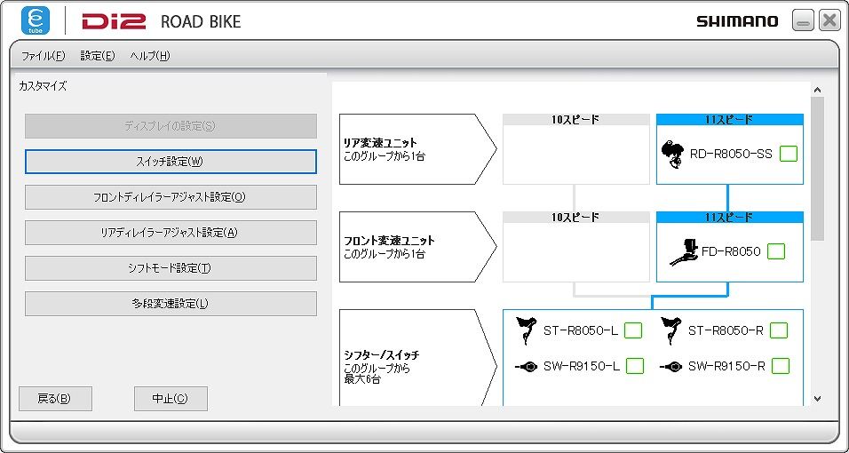
Task: Click the ST-R8050-L shifter lever icon
Action: (x=526, y=330)
